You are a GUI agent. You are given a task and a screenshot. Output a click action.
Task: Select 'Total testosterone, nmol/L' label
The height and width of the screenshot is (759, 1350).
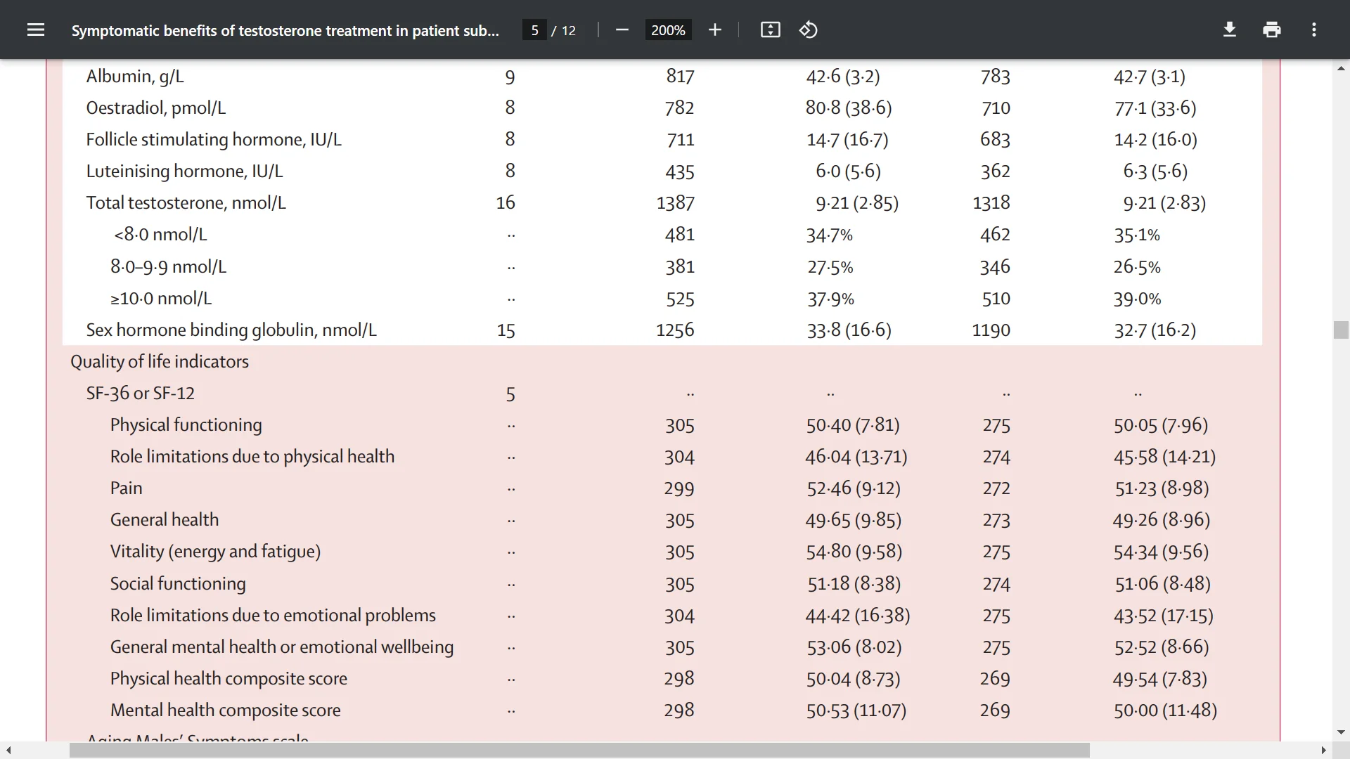coord(186,203)
